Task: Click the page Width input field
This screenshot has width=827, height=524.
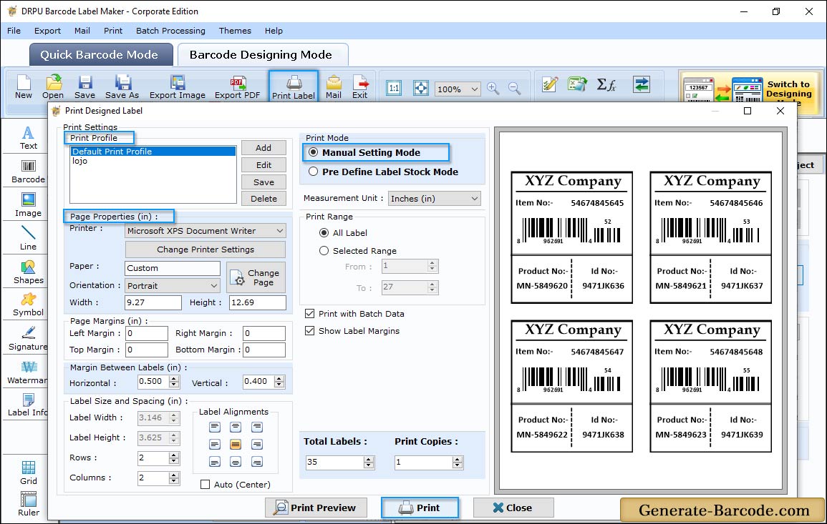Action: [x=153, y=302]
